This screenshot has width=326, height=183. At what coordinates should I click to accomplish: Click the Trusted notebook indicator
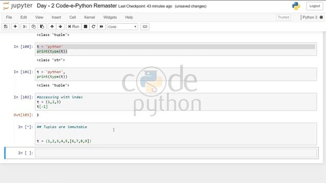click(283, 17)
